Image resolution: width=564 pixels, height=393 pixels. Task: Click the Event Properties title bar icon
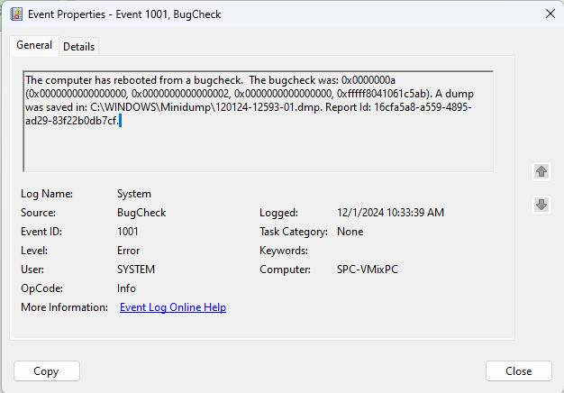click(x=16, y=14)
